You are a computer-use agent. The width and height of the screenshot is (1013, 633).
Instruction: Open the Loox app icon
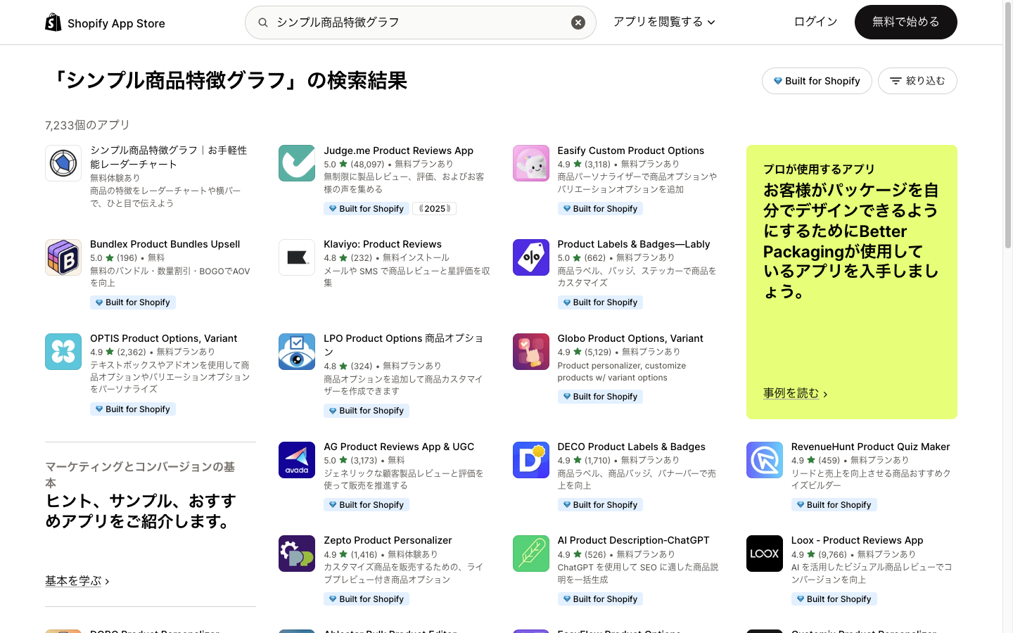(765, 554)
